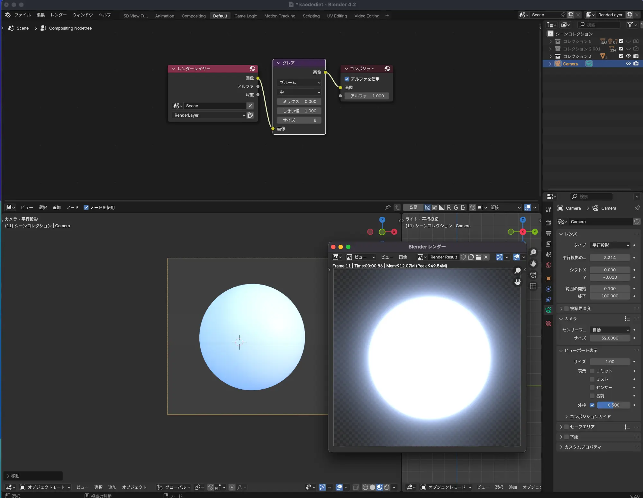The width and height of the screenshot is (643, 498).
Task: Adjust passepartout opacity slider showing 0.500
Action: tap(613, 405)
